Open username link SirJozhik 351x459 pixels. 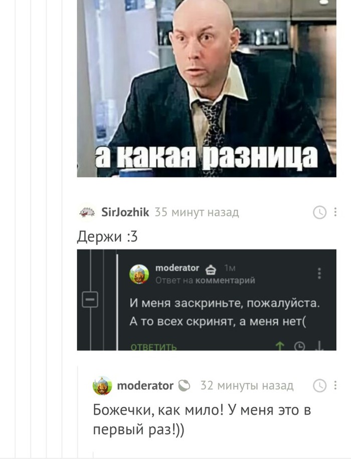tap(125, 212)
